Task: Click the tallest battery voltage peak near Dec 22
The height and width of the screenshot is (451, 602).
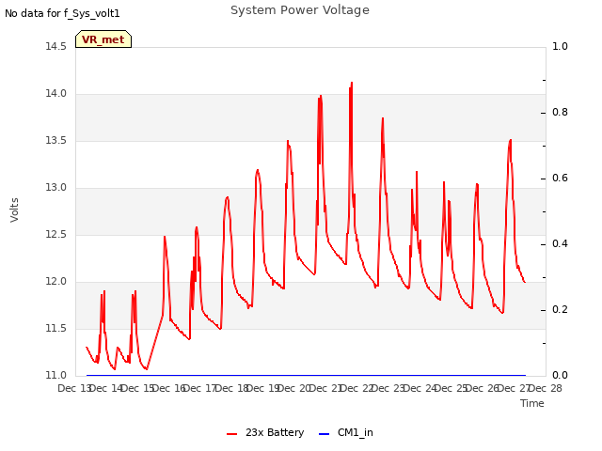Action: (x=351, y=83)
